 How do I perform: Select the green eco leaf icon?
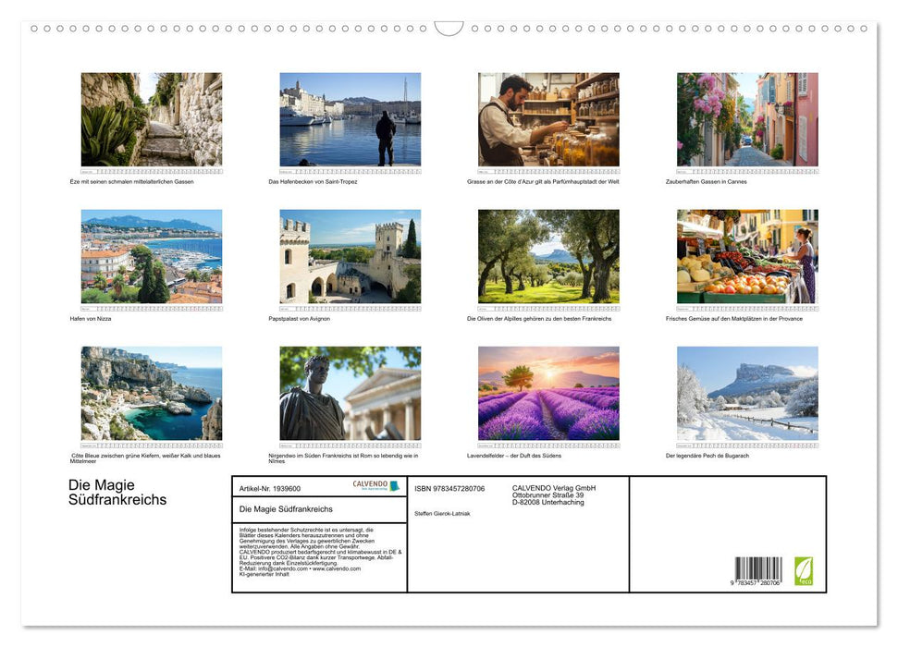tap(804, 570)
